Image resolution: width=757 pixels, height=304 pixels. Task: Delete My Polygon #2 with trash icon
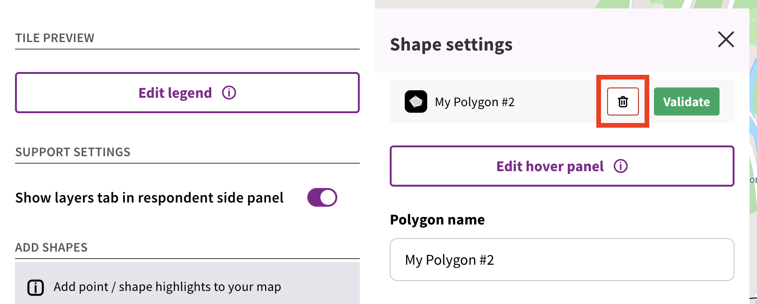[x=623, y=101]
